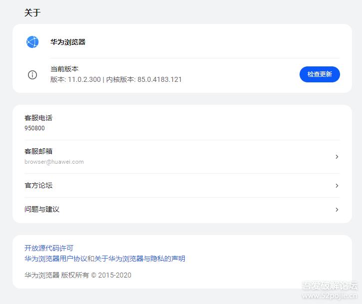
Task: Open the 客服邮箱 entry label
Action: 38,151
